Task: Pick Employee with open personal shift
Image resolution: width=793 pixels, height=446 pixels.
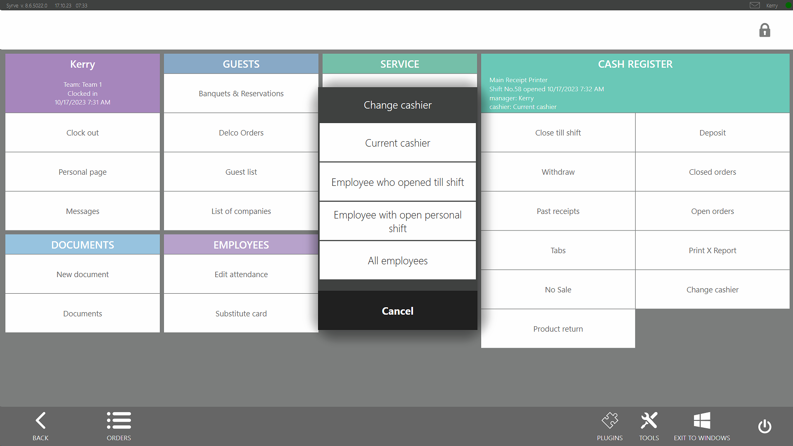Action: pyautogui.click(x=397, y=221)
